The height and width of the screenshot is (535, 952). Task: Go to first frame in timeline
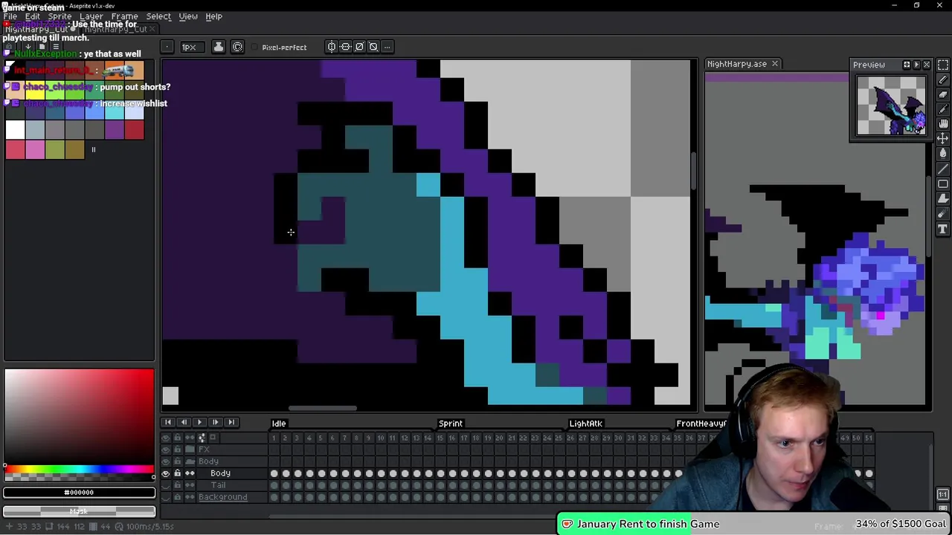pyautogui.click(x=168, y=422)
